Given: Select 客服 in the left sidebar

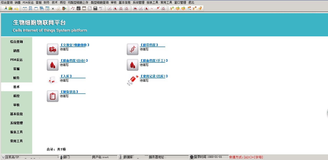Looking at the screenshot, I should [16, 69].
